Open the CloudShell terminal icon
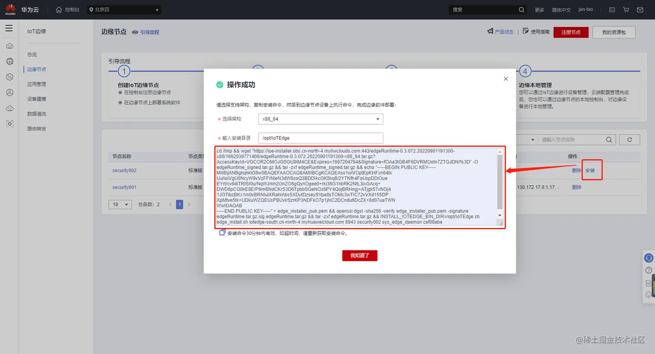 tap(612, 10)
